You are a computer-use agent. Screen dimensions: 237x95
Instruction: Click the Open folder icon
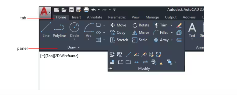64,10
